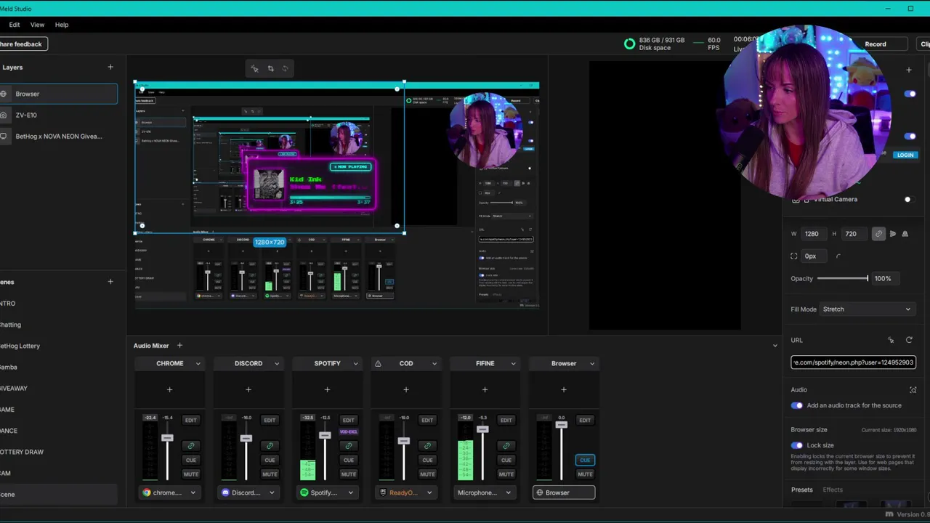Select the Browser layer

(58, 94)
